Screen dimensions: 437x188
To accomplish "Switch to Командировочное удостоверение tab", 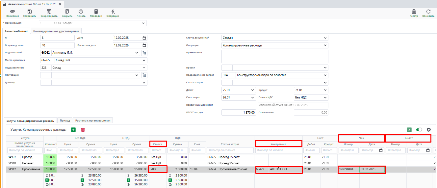I will pos(56,31).
